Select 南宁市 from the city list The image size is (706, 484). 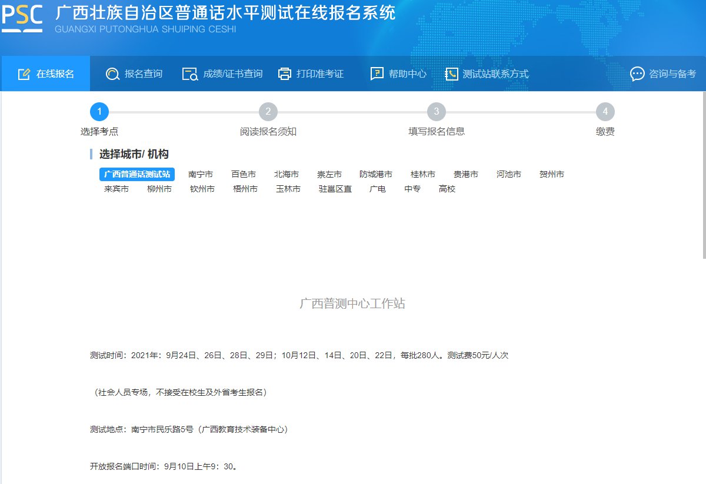201,175
